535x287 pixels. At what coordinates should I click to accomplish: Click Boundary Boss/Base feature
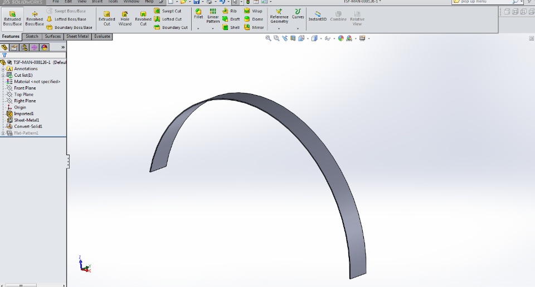[x=70, y=27]
